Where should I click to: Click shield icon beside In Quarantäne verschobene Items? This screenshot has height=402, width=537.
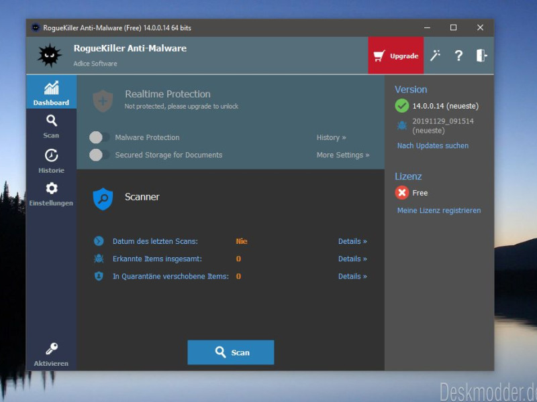99,276
